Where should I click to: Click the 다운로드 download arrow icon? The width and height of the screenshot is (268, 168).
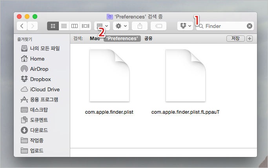click(24, 130)
